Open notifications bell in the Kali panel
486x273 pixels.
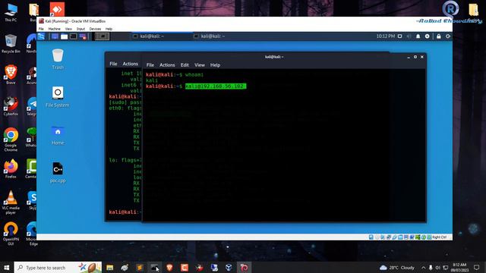pyautogui.click(x=418, y=36)
